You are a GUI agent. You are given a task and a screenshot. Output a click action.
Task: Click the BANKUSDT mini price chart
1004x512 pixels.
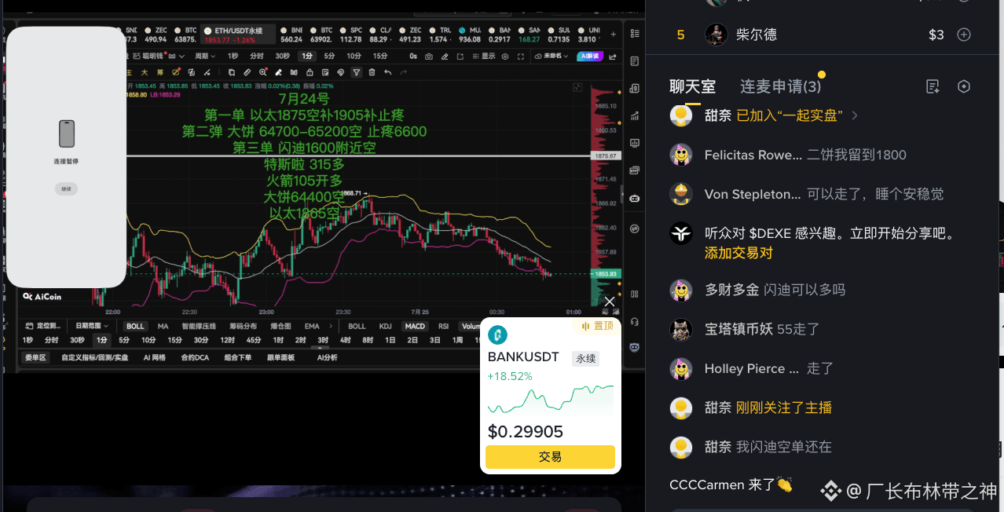tap(551, 400)
